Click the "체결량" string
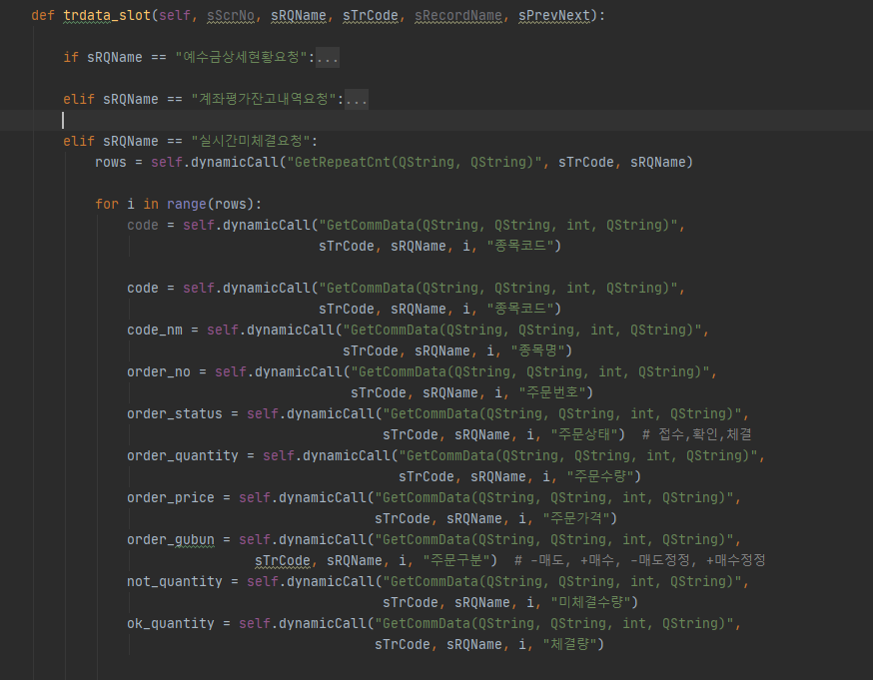Viewport: 873px width, 680px height. (x=569, y=644)
